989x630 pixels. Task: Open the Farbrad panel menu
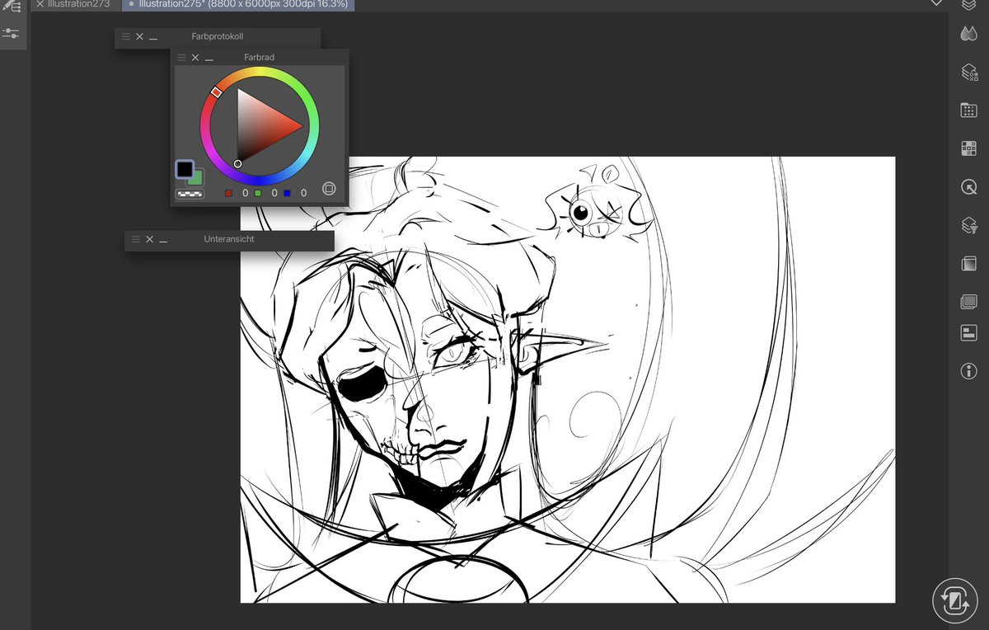click(180, 57)
